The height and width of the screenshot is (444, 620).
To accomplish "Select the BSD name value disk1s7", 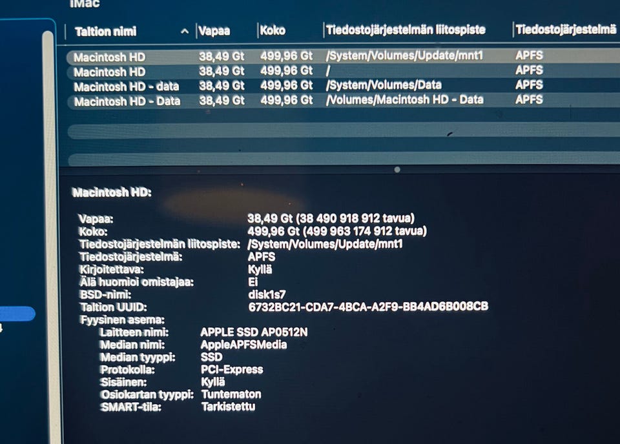I will (x=267, y=294).
